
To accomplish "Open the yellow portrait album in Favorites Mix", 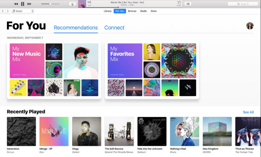I will pos(152,52).
